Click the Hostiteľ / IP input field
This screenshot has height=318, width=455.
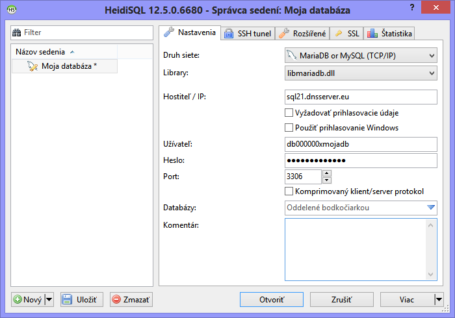coord(361,97)
